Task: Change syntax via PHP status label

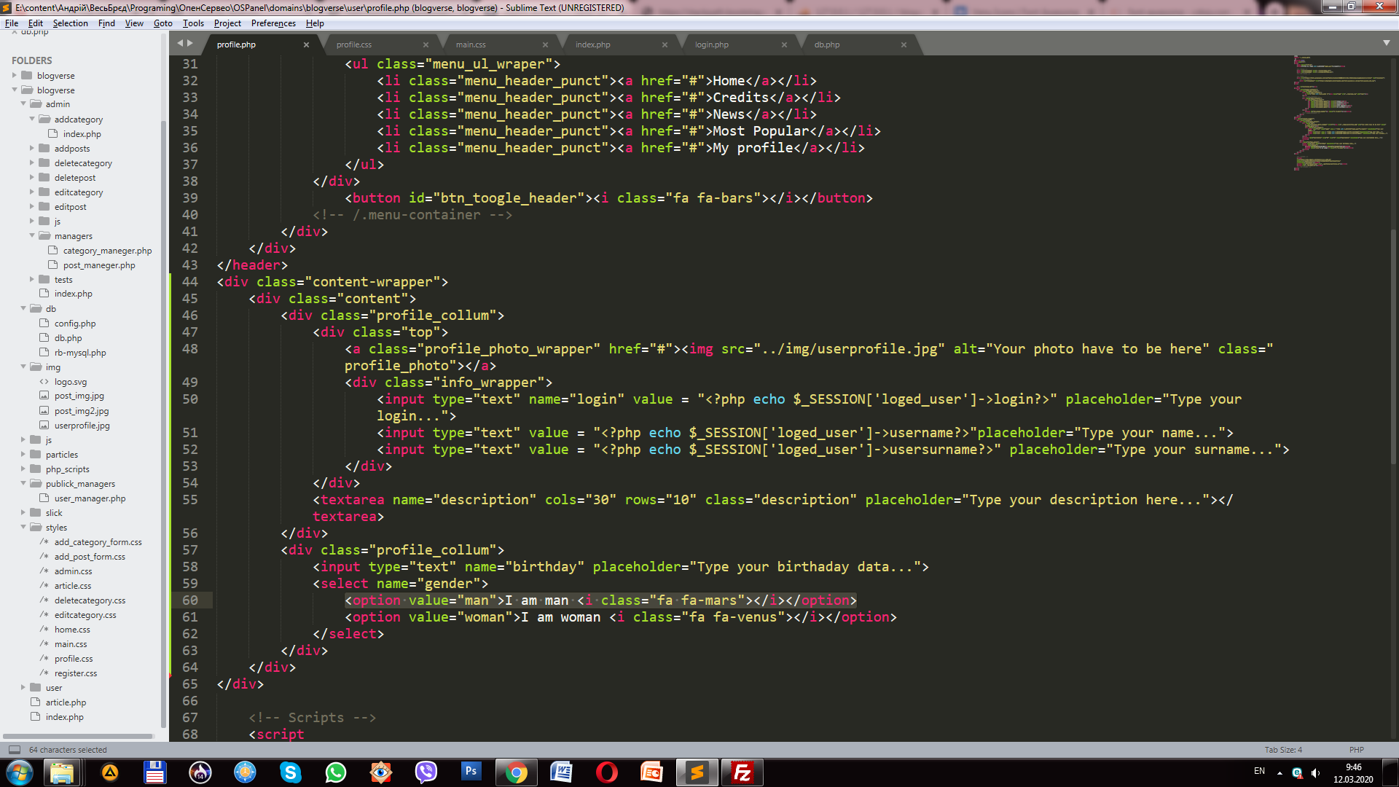Action: [1356, 750]
